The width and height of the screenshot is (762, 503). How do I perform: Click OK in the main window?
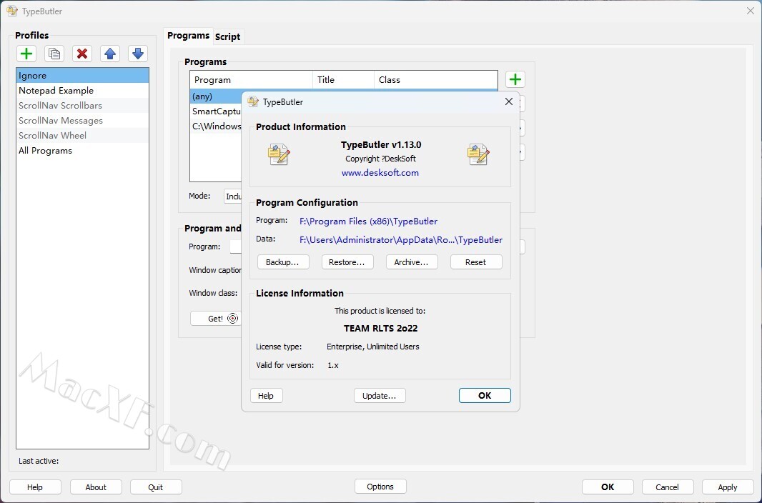(x=608, y=487)
